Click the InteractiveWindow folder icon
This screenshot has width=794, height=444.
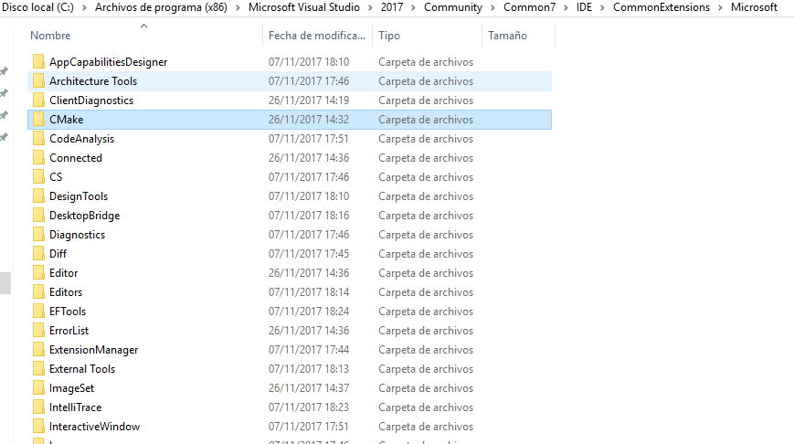[38, 427]
